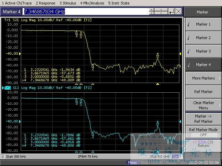Click the yellow -40 dB reference level arrow
222x166 pixels.
pos(20,54)
